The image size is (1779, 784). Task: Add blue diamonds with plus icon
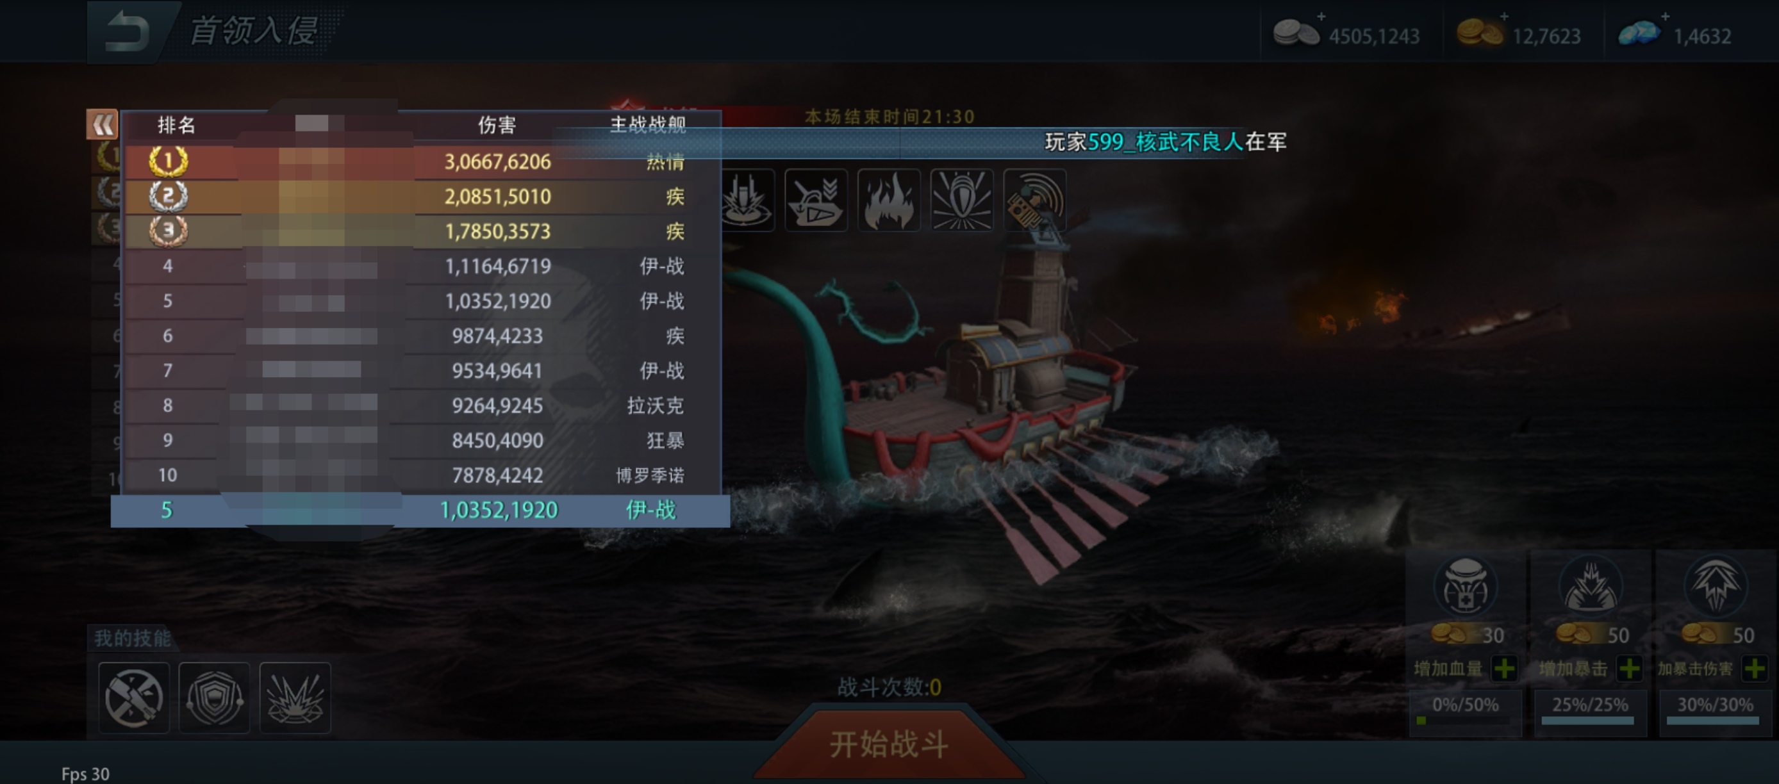coord(1665,17)
